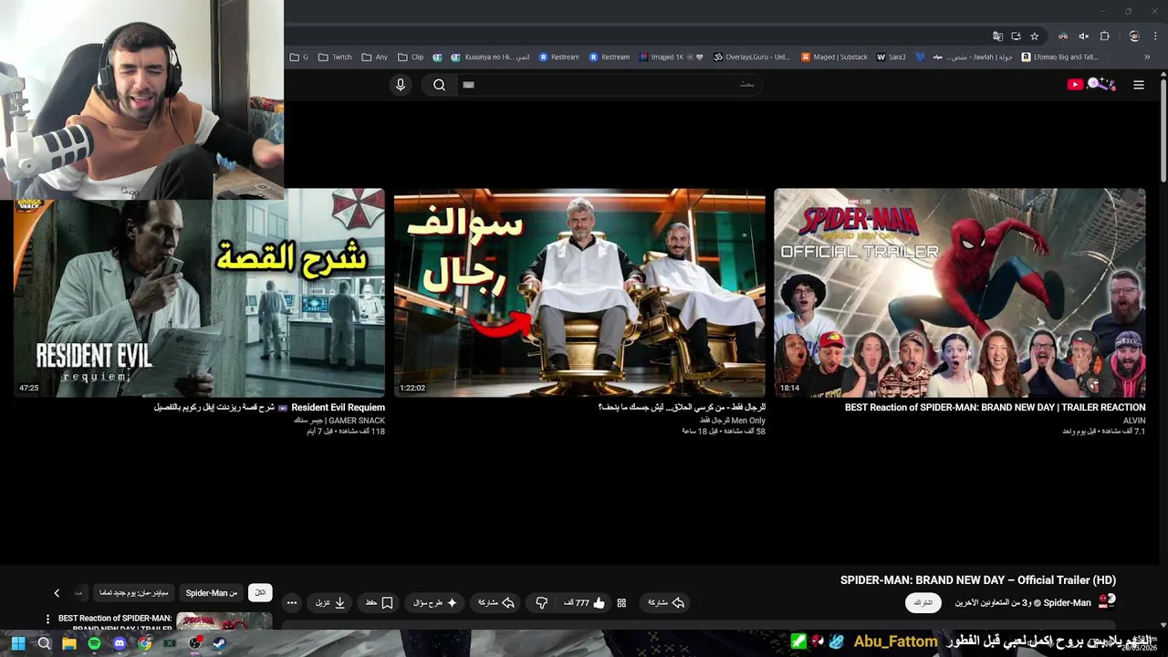Click the install/cast icon in address bar
This screenshot has height=657, width=1168.
click(x=1016, y=36)
